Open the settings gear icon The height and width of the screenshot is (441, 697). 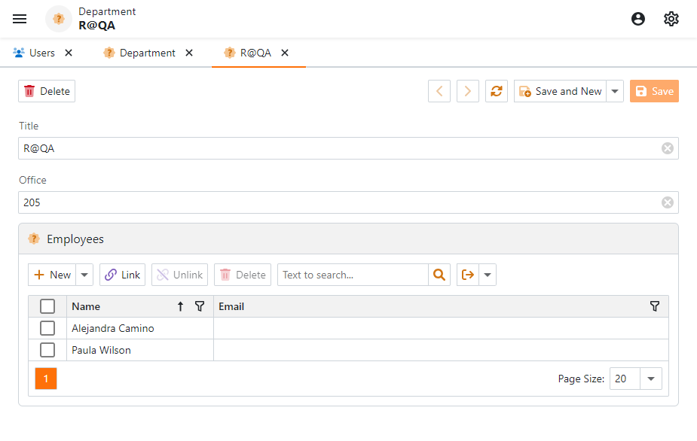click(671, 19)
